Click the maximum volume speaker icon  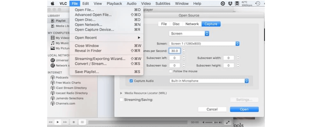(220, 122)
